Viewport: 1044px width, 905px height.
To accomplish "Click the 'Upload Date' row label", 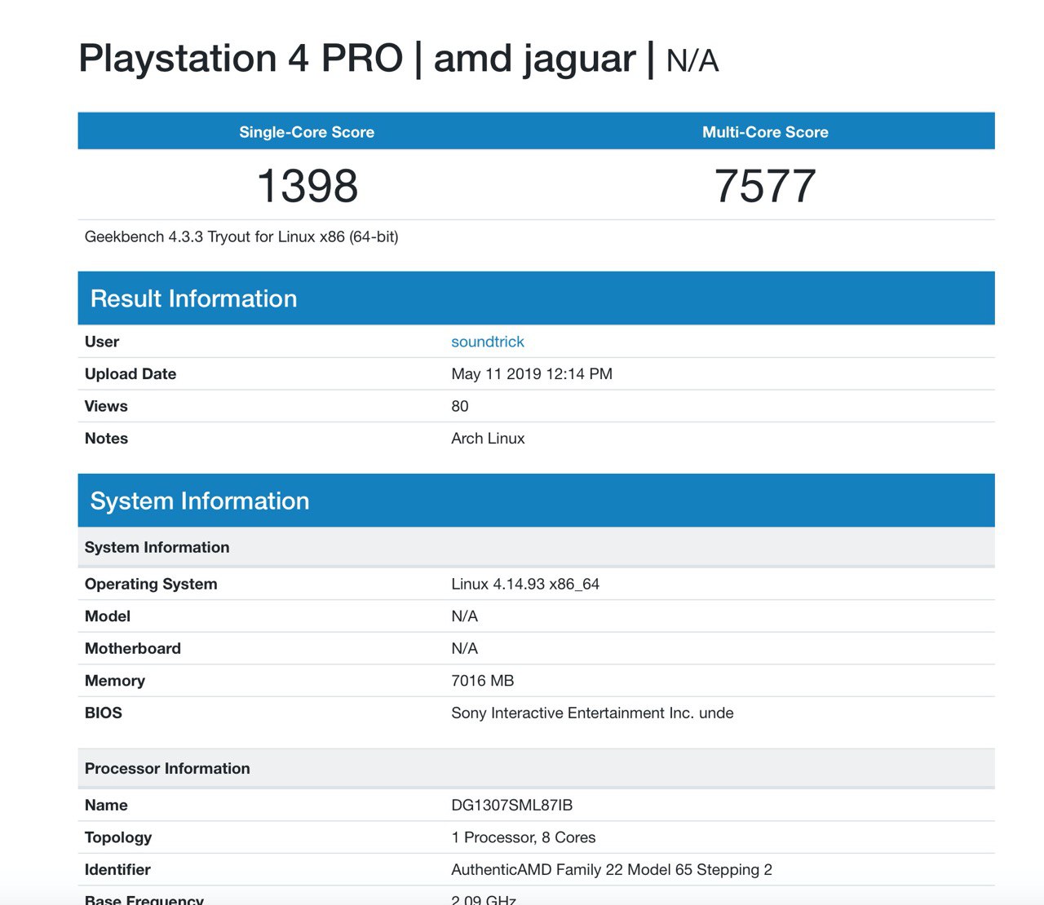I will [130, 373].
